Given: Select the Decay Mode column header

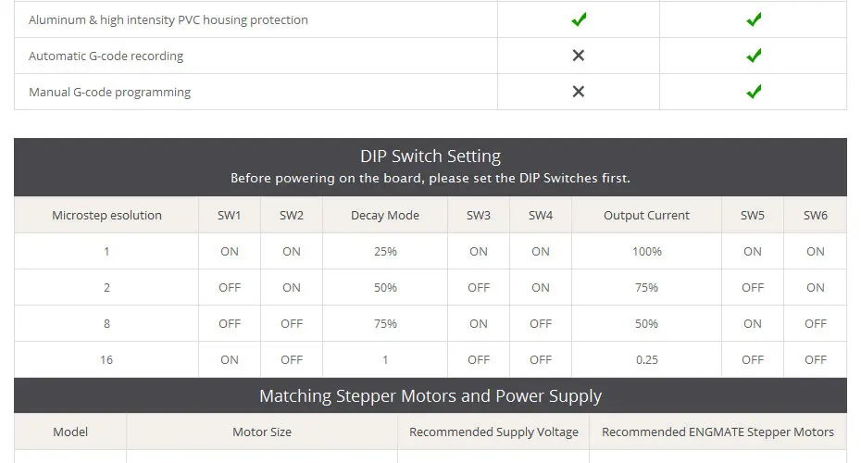Looking at the screenshot, I should (385, 215).
